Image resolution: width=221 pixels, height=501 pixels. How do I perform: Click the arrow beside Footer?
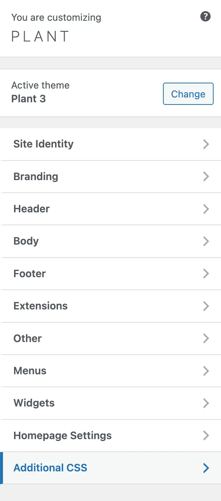206,273
